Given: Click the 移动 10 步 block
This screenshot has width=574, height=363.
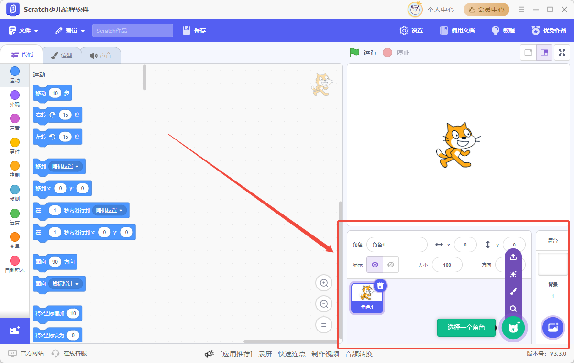Looking at the screenshot, I should pos(52,93).
